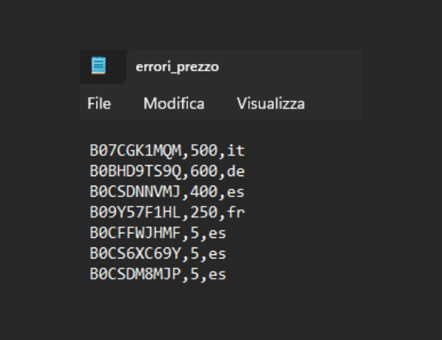Click the value 600 in second line
This screenshot has width=442, height=340.
(204, 171)
